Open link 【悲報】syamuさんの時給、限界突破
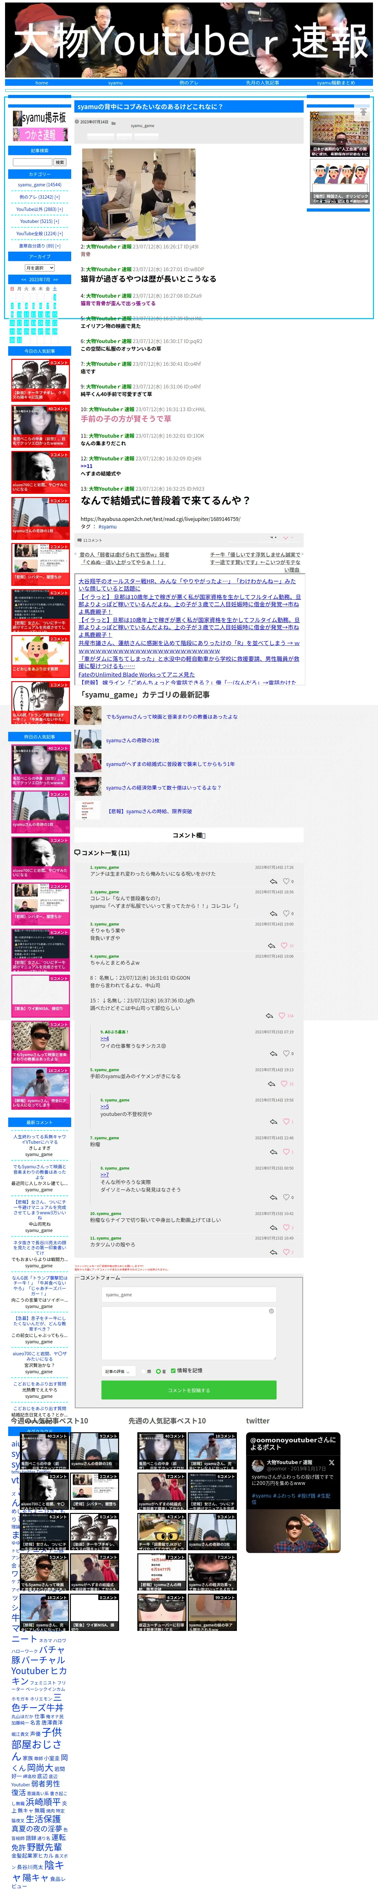This screenshot has height=1892, width=378. click(149, 812)
